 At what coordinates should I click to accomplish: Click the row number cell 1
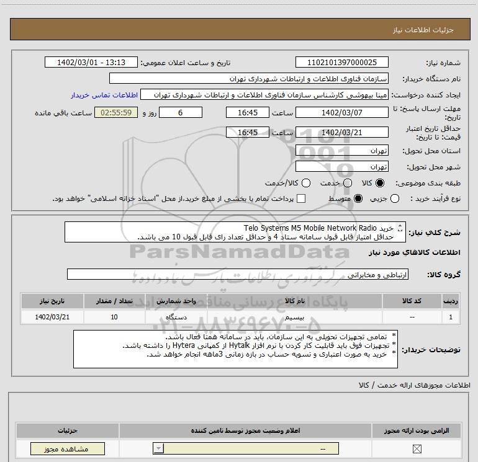[x=451, y=317]
